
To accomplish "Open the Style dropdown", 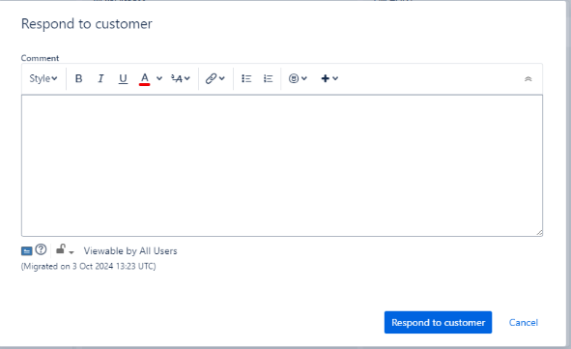I will coord(43,78).
